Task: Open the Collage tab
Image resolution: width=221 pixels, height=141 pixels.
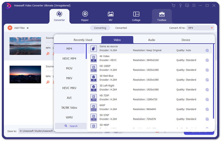Action: 136,16
